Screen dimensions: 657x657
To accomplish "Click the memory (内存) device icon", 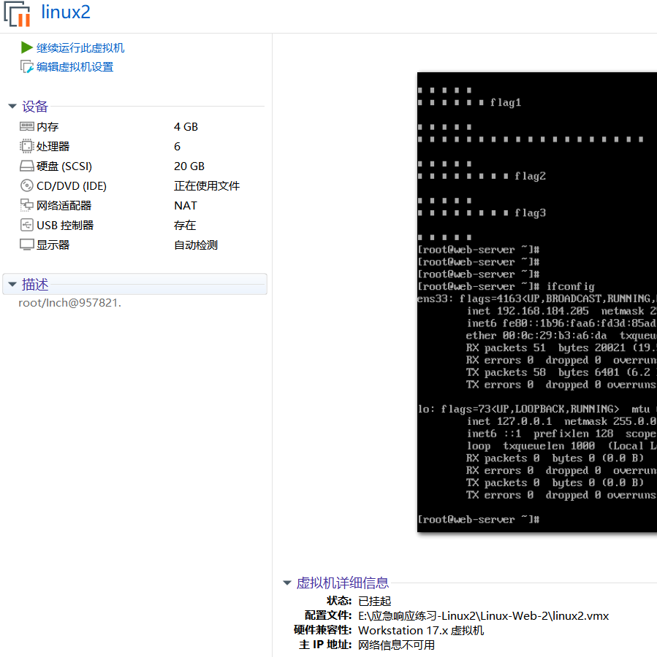I will [x=27, y=126].
